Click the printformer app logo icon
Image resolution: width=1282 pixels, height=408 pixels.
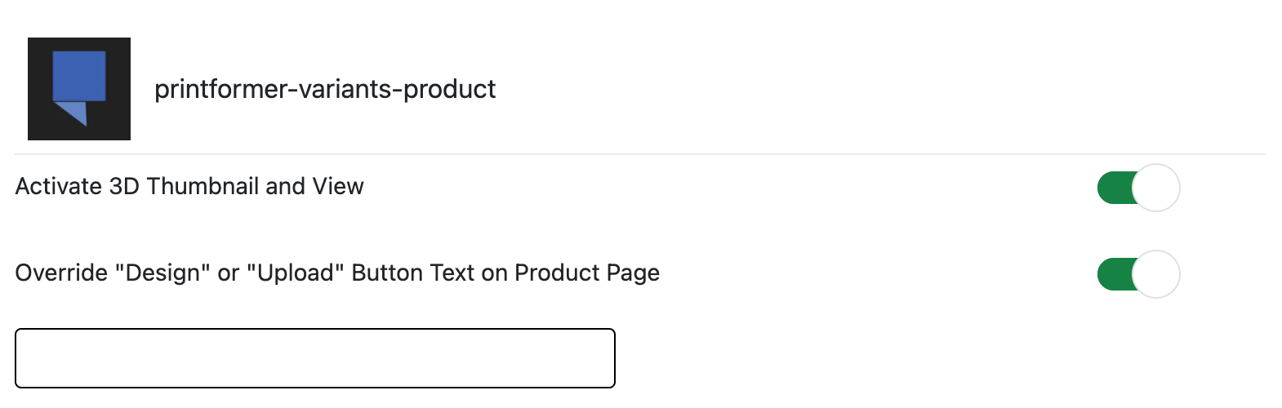click(x=79, y=89)
